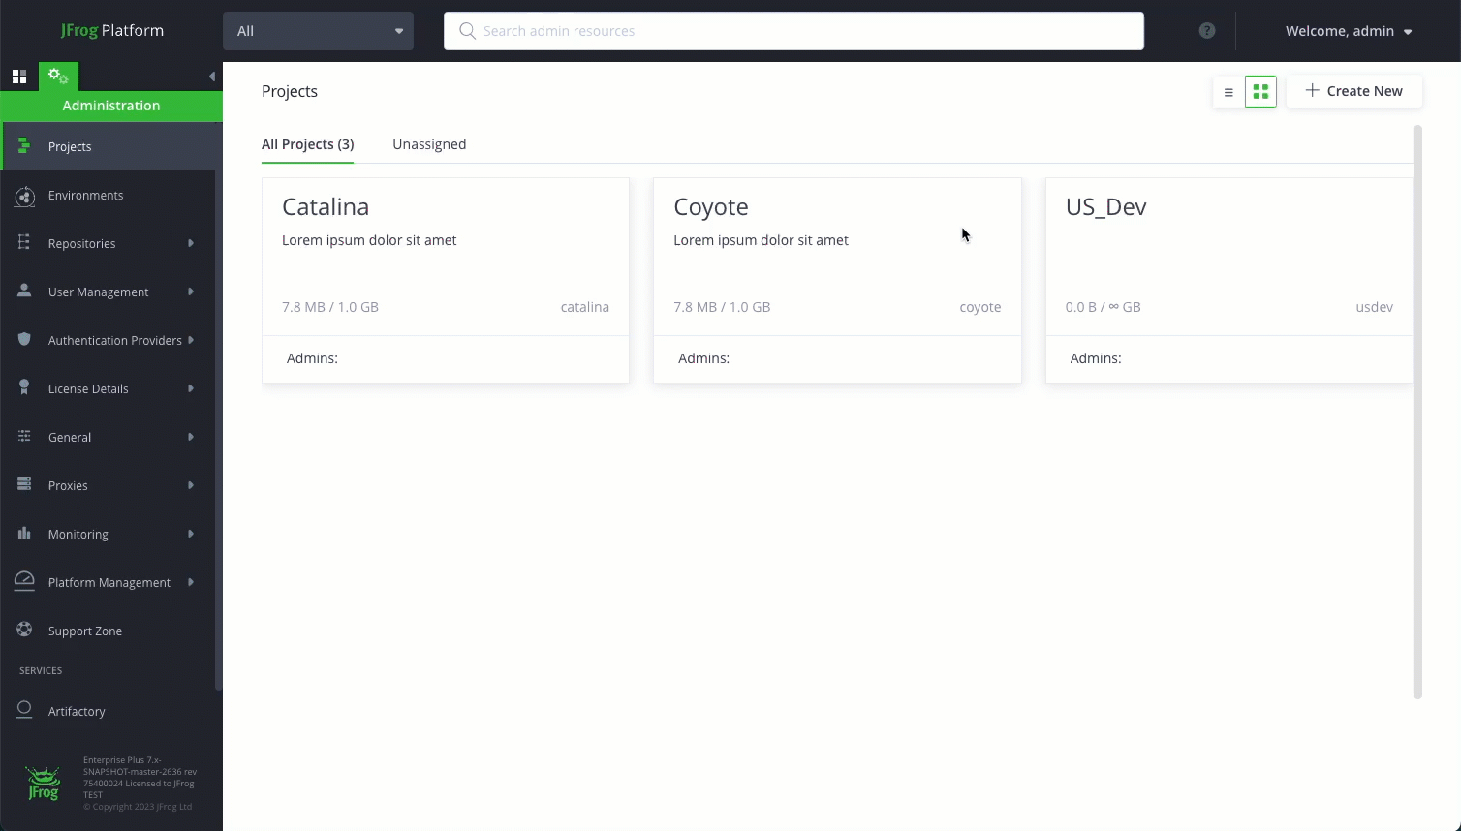Screen dimensions: 1461x831
Task: Click the Create New button
Action: pos(1354,90)
